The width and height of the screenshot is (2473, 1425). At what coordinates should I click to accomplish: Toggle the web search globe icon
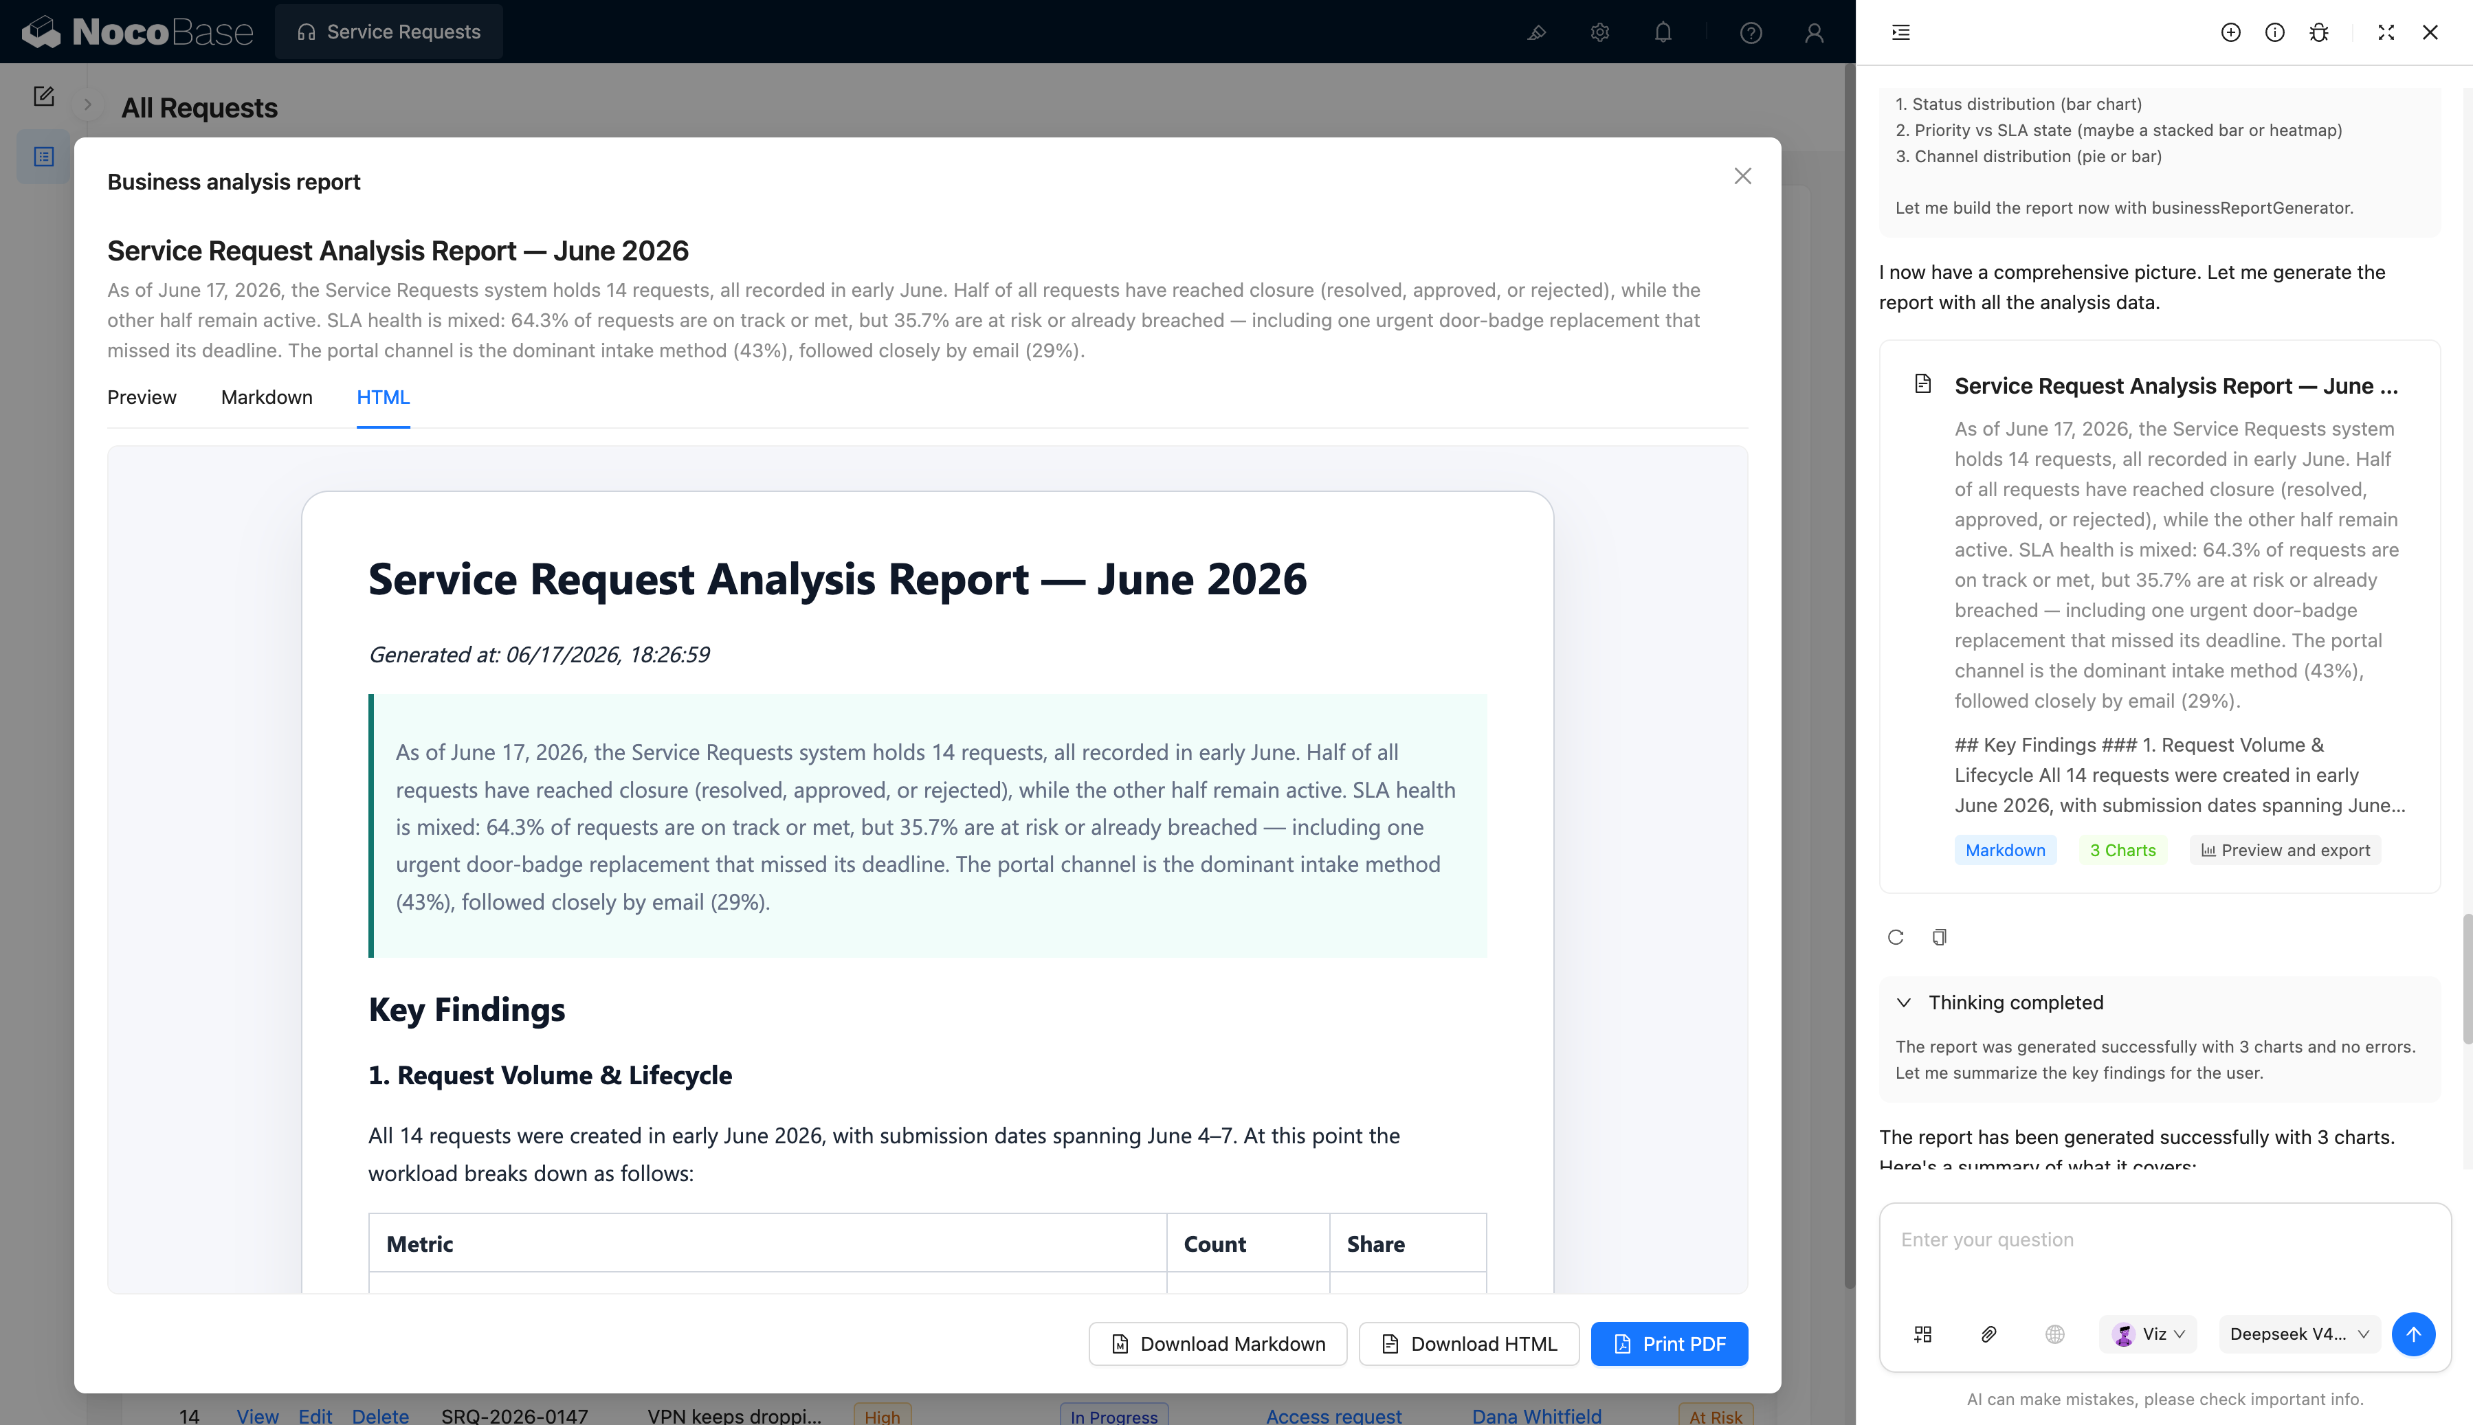[x=2055, y=1334]
